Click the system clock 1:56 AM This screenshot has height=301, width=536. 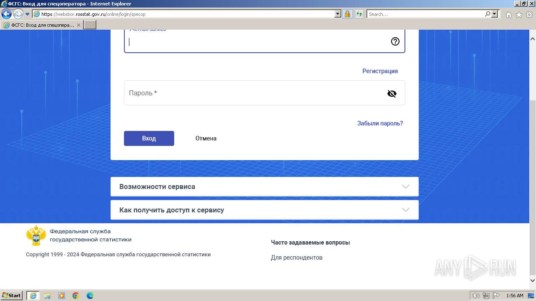[515, 296]
